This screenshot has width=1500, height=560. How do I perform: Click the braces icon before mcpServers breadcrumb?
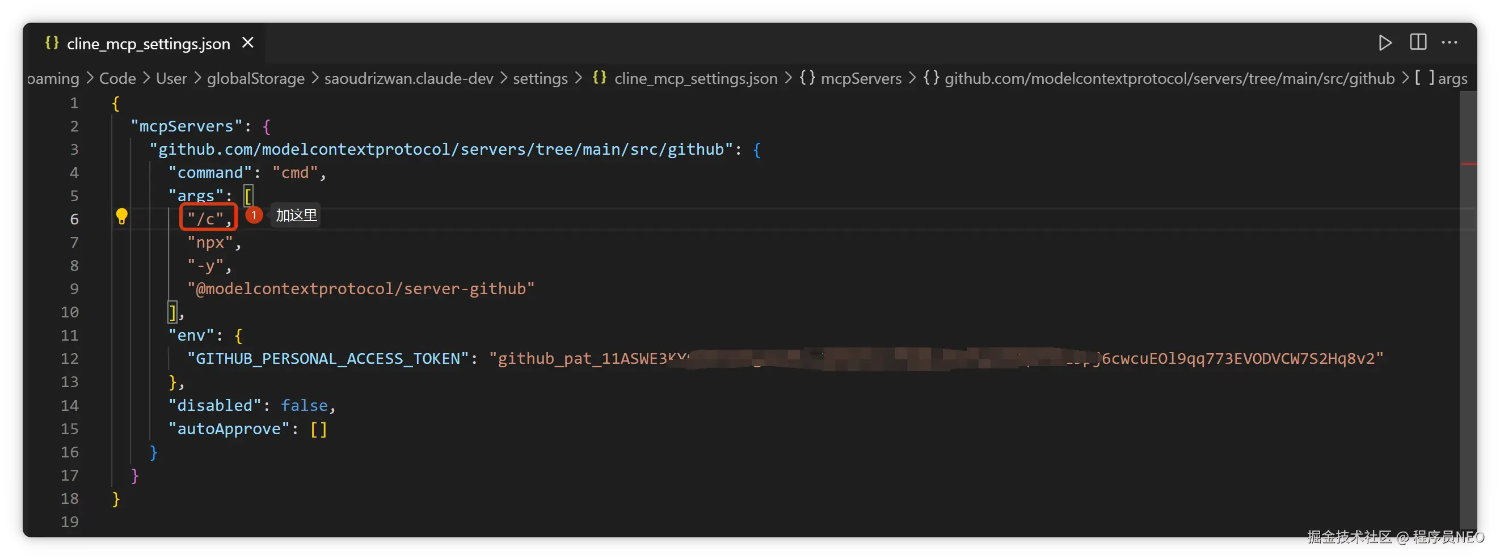pyautogui.click(x=807, y=77)
